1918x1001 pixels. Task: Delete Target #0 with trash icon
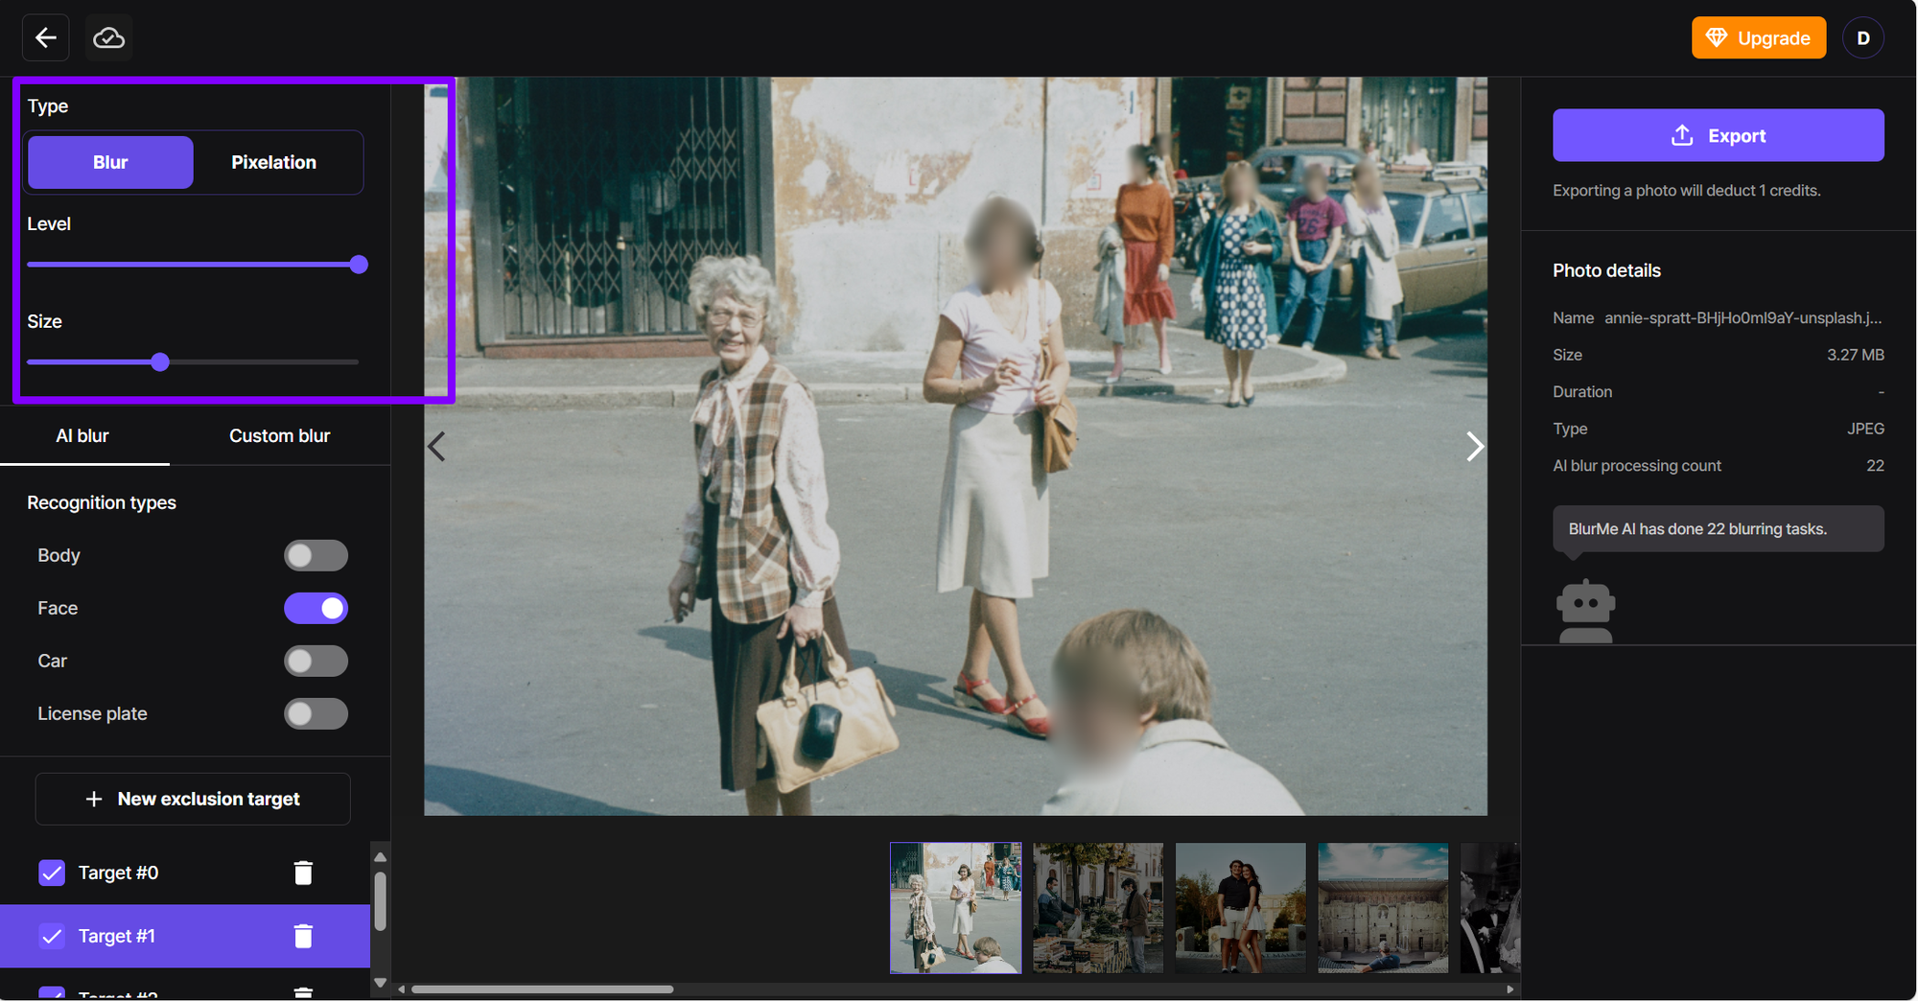pyautogui.click(x=303, y=873)
